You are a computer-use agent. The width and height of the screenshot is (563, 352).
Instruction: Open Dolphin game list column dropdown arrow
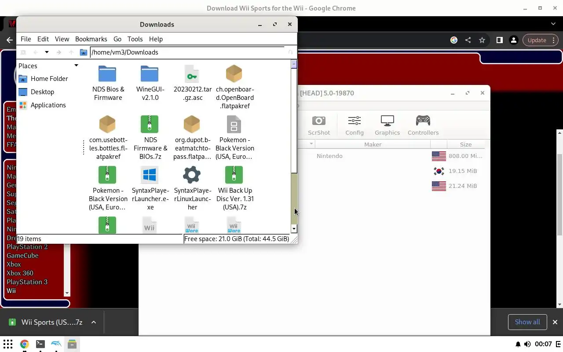pos(311,144)
